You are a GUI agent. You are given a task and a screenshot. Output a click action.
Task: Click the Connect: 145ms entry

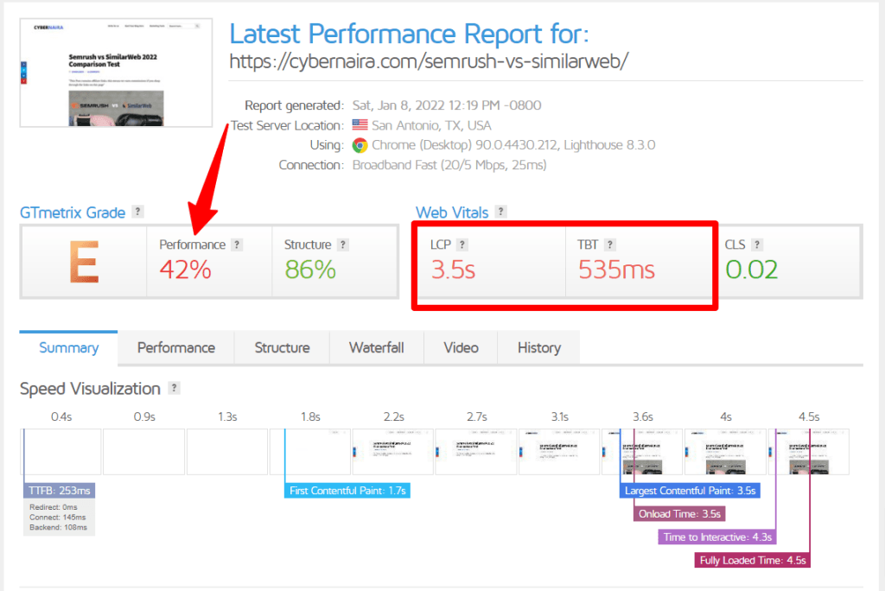(58, 517)
